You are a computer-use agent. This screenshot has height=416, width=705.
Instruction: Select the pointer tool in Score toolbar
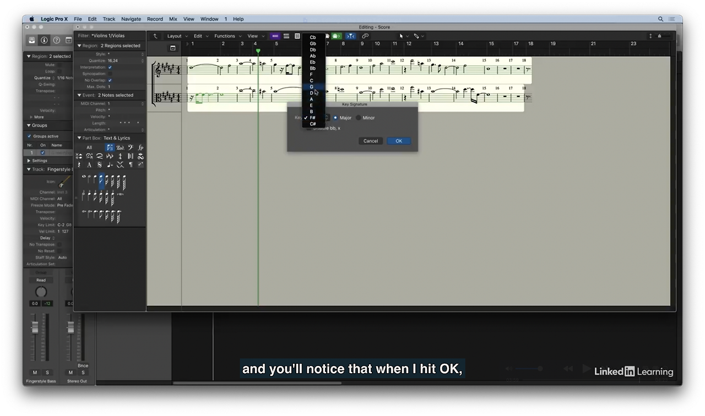[402, 36]
